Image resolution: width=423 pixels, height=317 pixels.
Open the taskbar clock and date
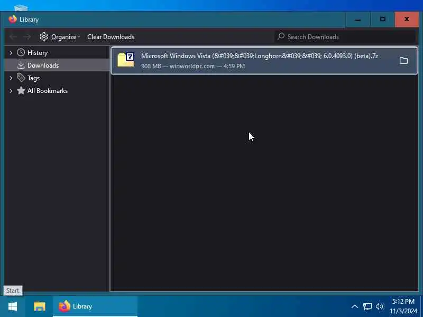pos(403,306)
